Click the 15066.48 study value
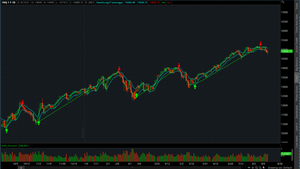Viewport: 300px width, 169px height. point(130,3)
